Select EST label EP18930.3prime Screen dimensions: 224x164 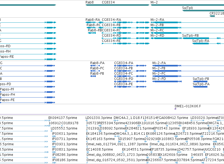[196, 128]
